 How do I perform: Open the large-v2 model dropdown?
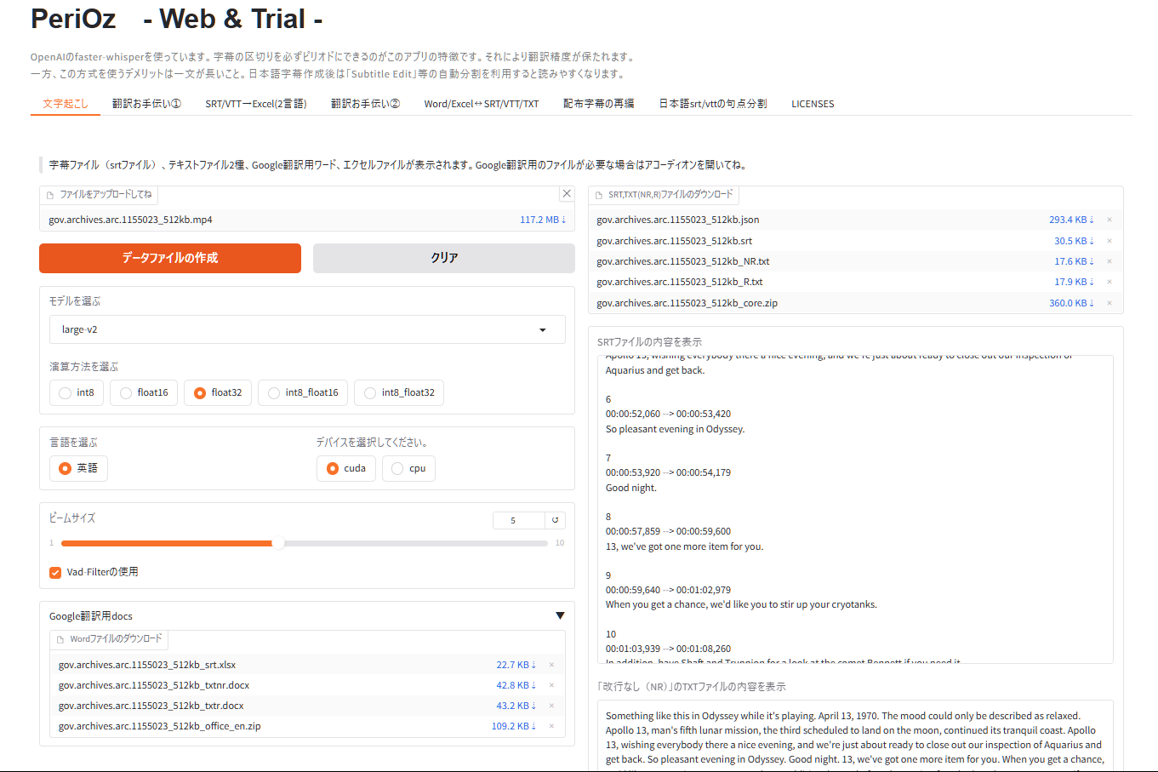tap(307, 329)
